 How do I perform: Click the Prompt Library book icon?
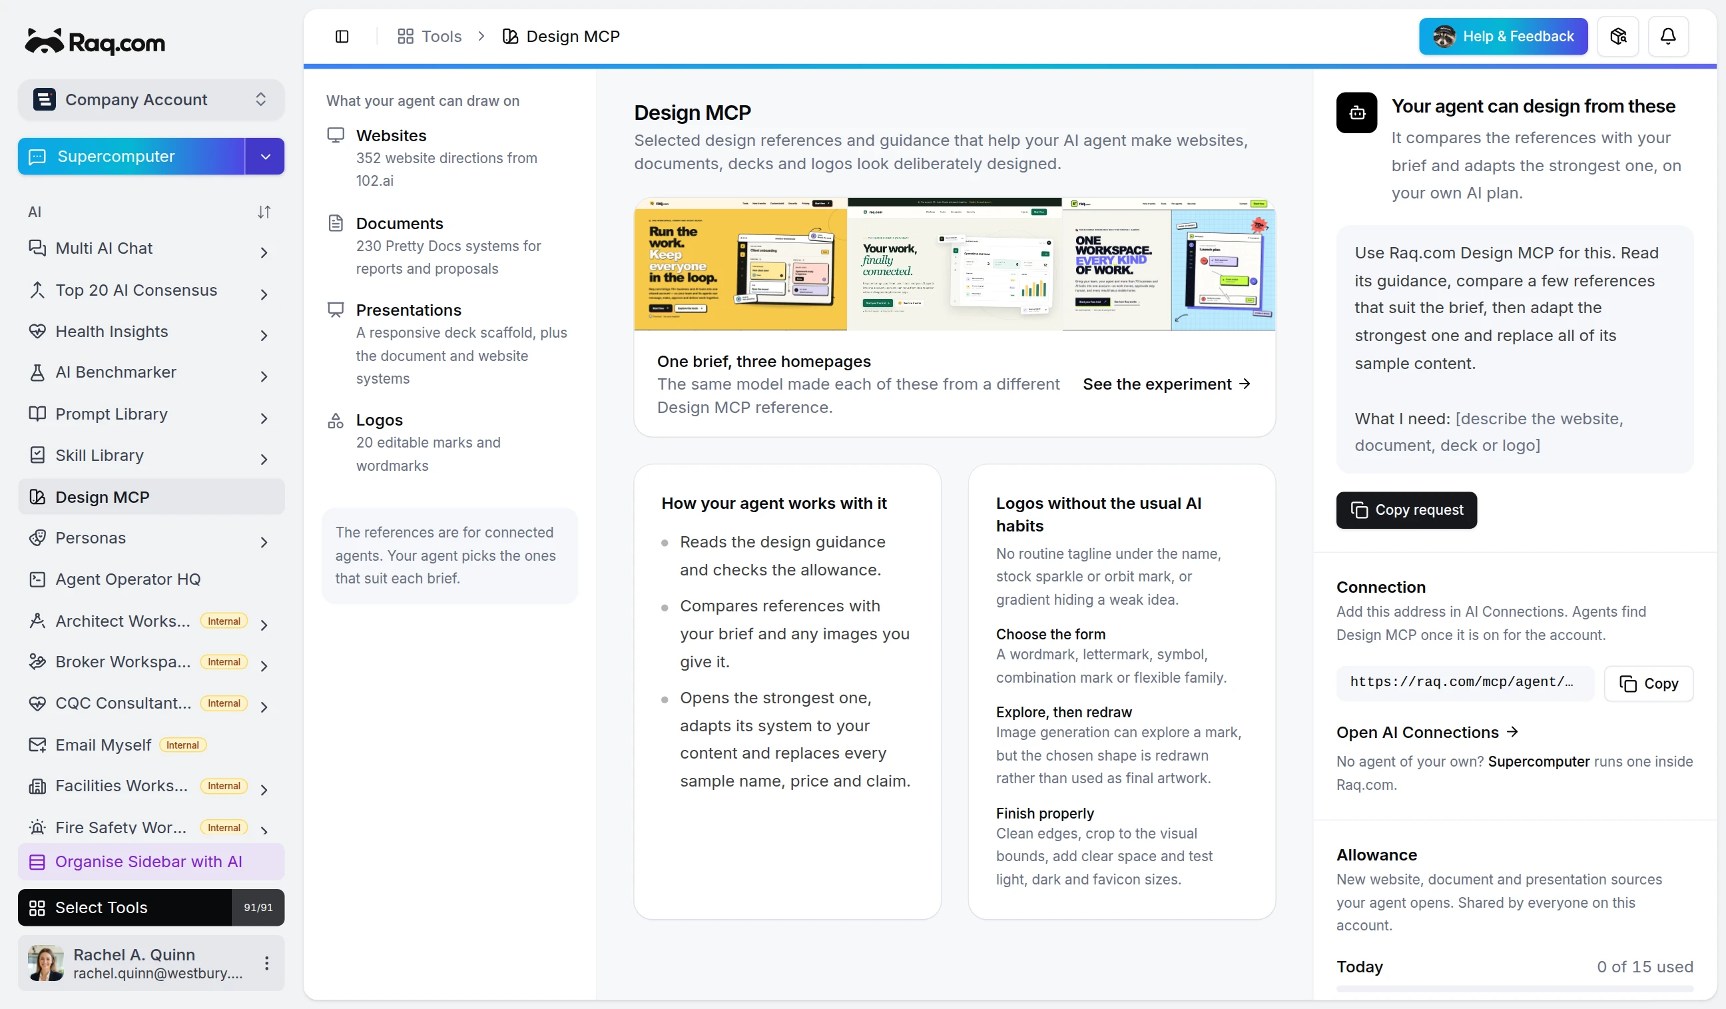[37, 414]
